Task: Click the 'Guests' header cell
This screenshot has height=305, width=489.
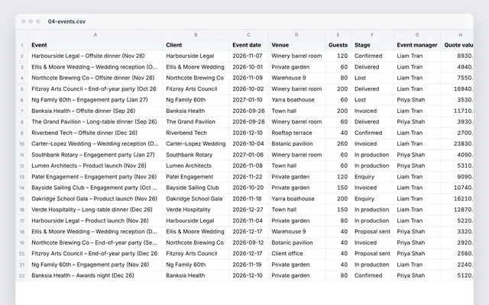Action: tap(338, 45)
